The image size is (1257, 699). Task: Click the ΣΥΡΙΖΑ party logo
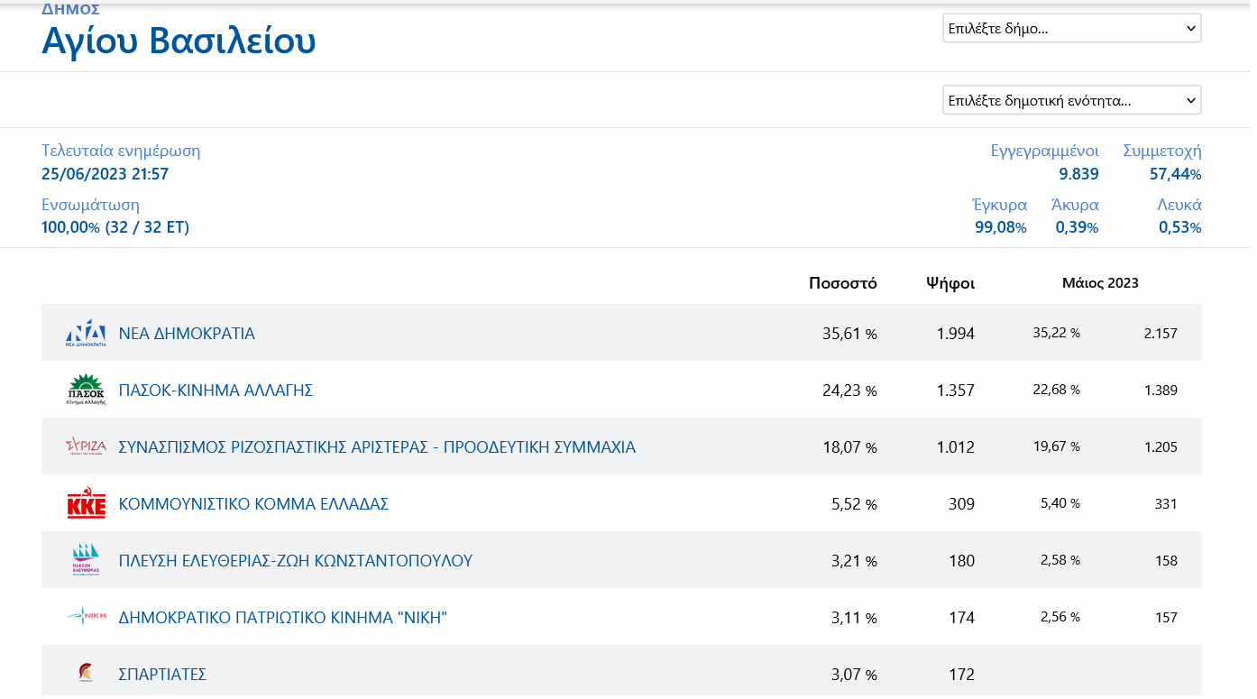[x=86, y=446]
